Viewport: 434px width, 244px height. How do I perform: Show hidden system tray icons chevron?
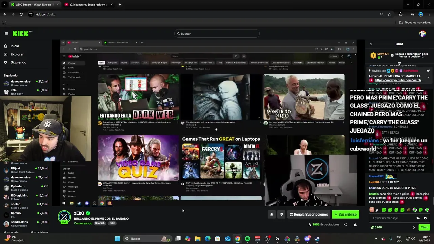tap(376, 239)
